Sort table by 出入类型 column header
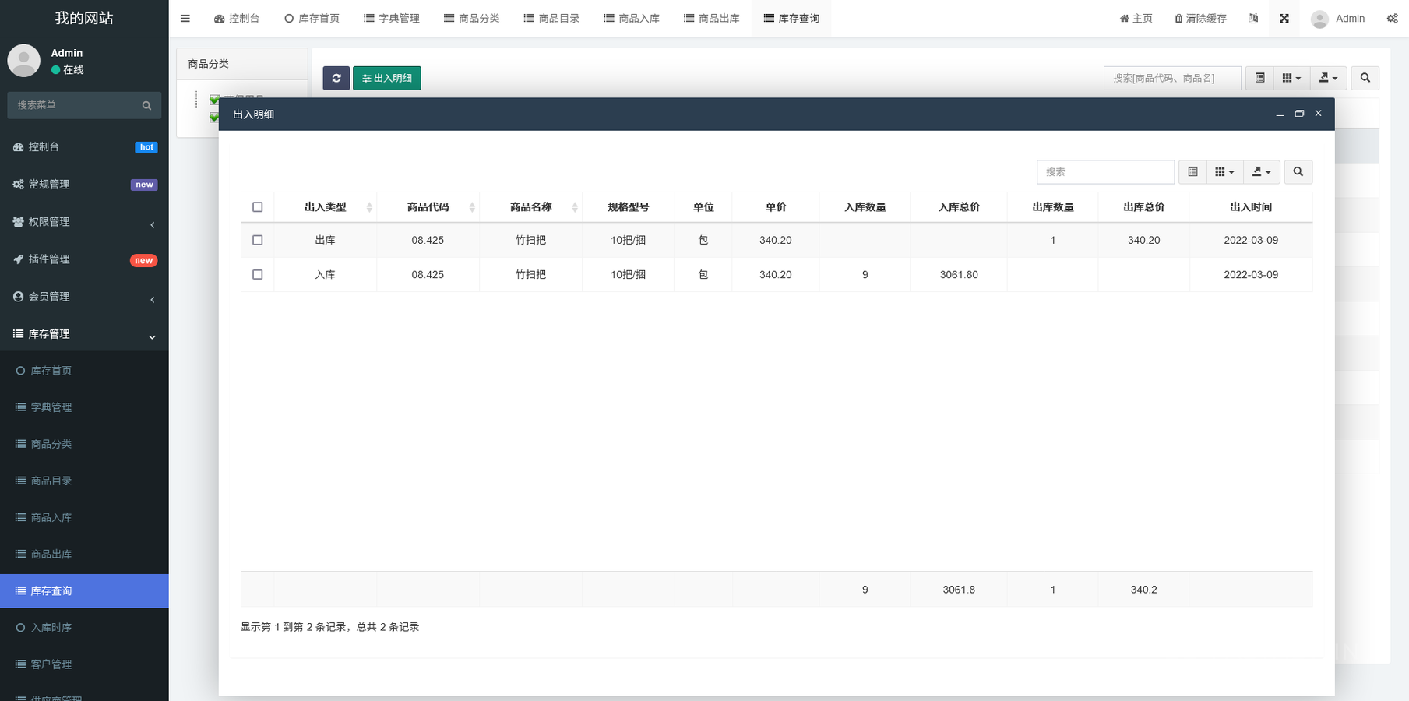Image resolution: width=1409 pixels, height=701 pixels. click(325, 207)
